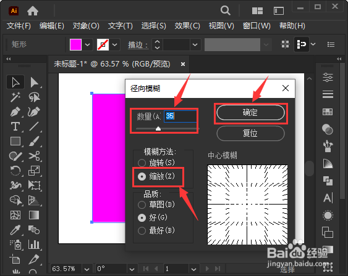Open the Properties panel icon
Image resolution: width=348 pixels, height=276 pixels.
(x=328, y=78)
